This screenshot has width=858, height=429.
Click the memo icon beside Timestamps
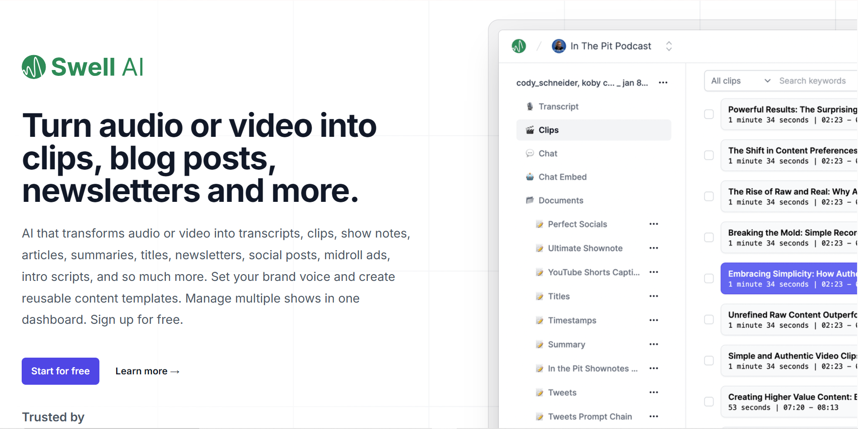[539, 321]
